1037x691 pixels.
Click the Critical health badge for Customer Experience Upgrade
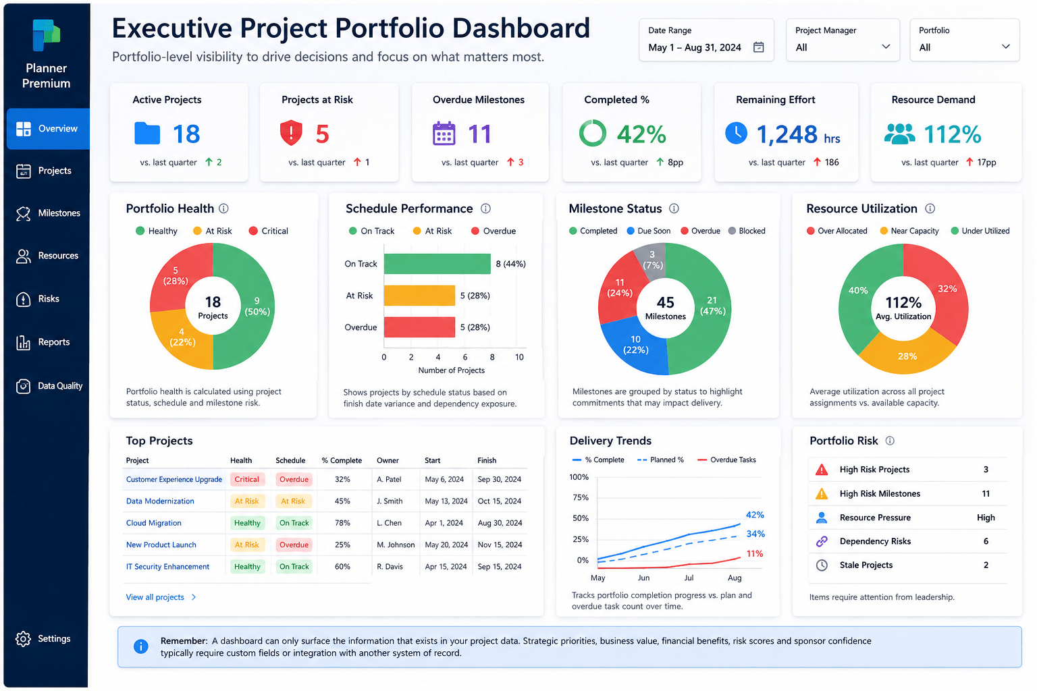pyautogui.click(x=247, y=480)
